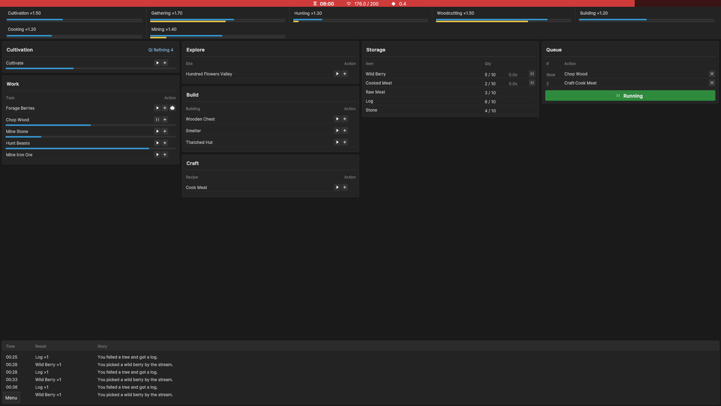The image size is (721, 406).
Task: Pause the queue with the Running button
Action: [x=630, y=95]
